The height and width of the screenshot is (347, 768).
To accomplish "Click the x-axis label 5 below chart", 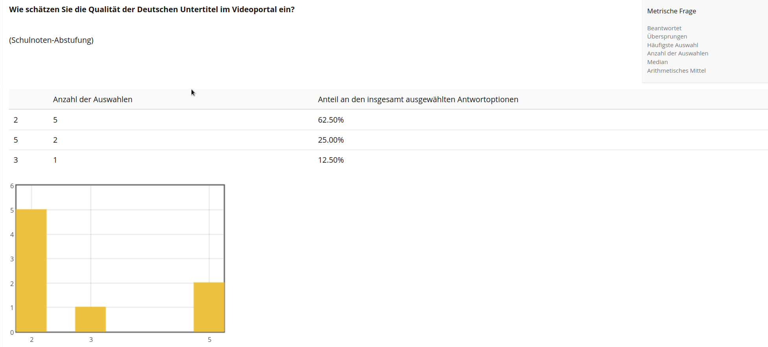I will [x=210, y=340].
